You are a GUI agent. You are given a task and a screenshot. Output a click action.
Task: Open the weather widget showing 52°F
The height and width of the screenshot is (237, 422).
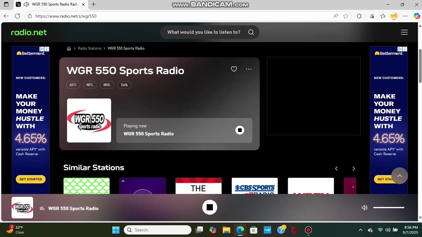(x=16, y=230)
